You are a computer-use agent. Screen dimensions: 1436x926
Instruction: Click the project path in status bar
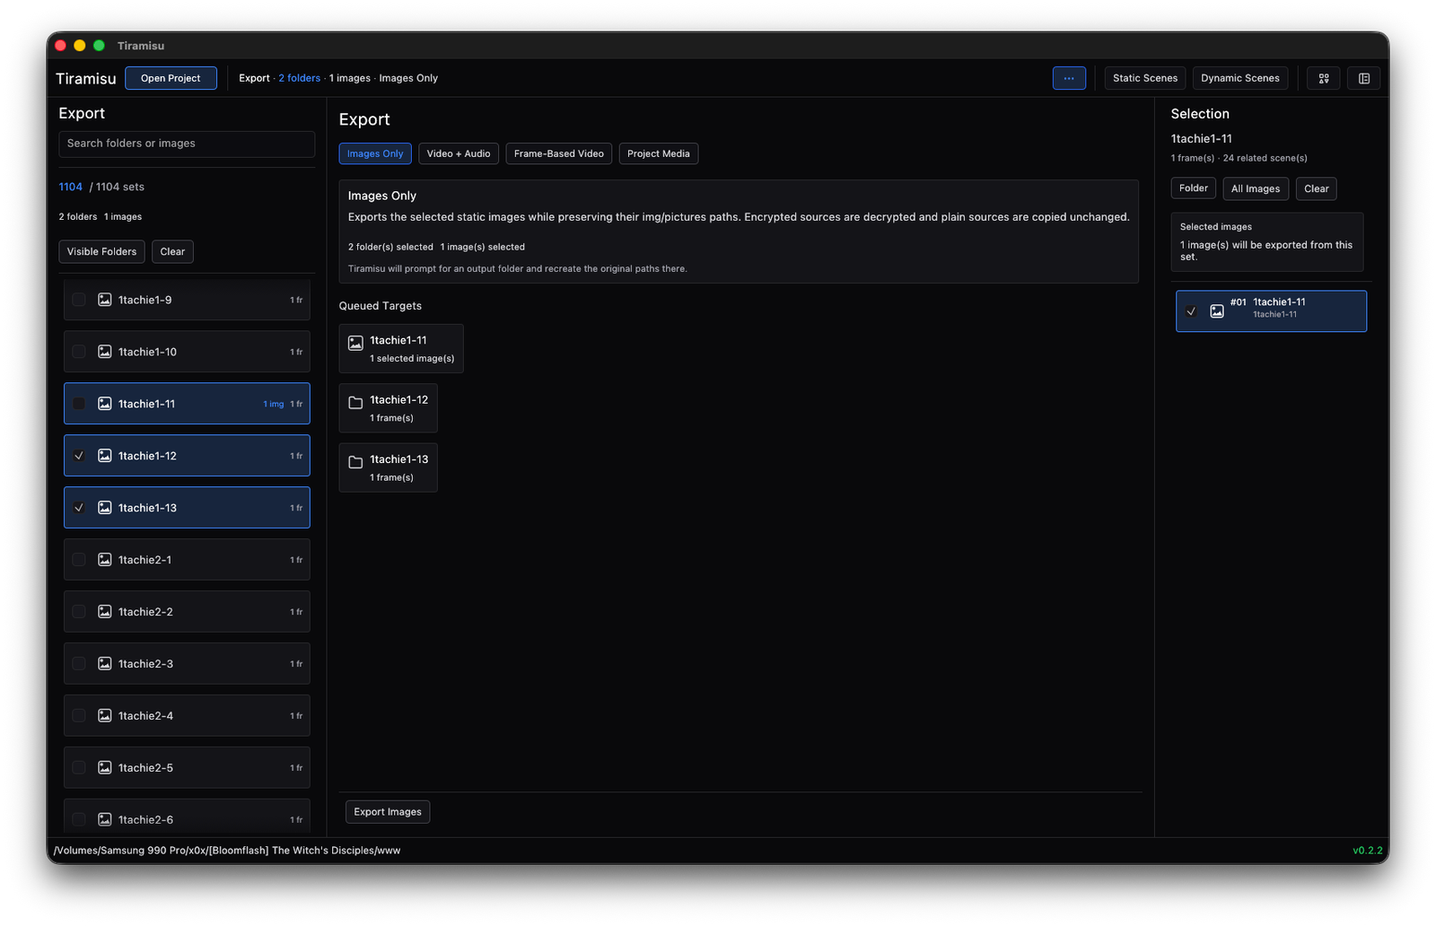[x=227, y=851]
